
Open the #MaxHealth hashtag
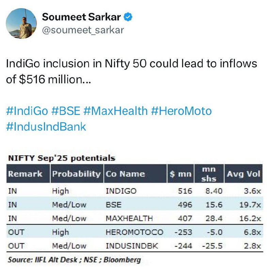point(115,111)
